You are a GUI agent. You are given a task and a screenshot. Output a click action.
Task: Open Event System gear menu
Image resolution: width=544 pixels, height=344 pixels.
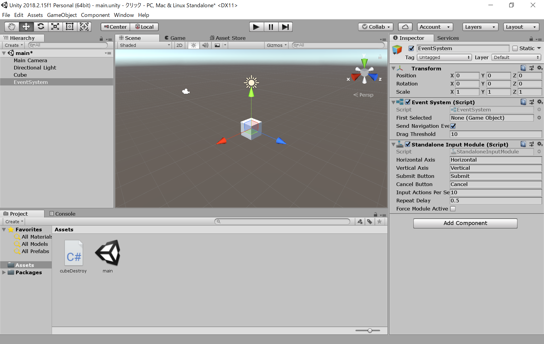coord(540,102)
